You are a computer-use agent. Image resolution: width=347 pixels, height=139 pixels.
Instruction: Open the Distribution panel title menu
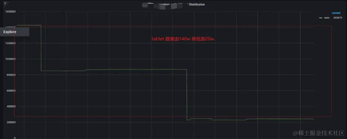[173, 4]
